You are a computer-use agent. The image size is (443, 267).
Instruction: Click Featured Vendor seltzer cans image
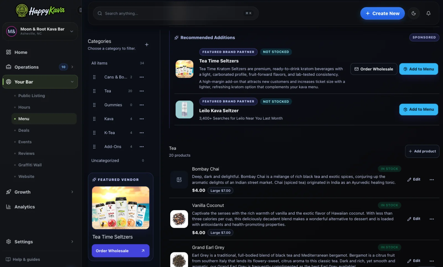(120, 208)
